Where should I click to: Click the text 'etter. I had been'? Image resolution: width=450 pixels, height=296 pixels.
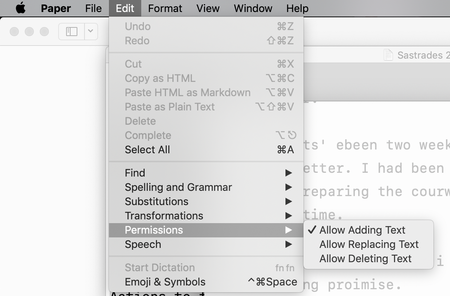pos(374,168)
